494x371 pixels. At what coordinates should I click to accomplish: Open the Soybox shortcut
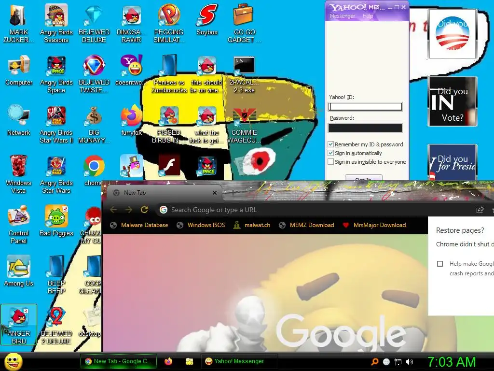point(206,19)
